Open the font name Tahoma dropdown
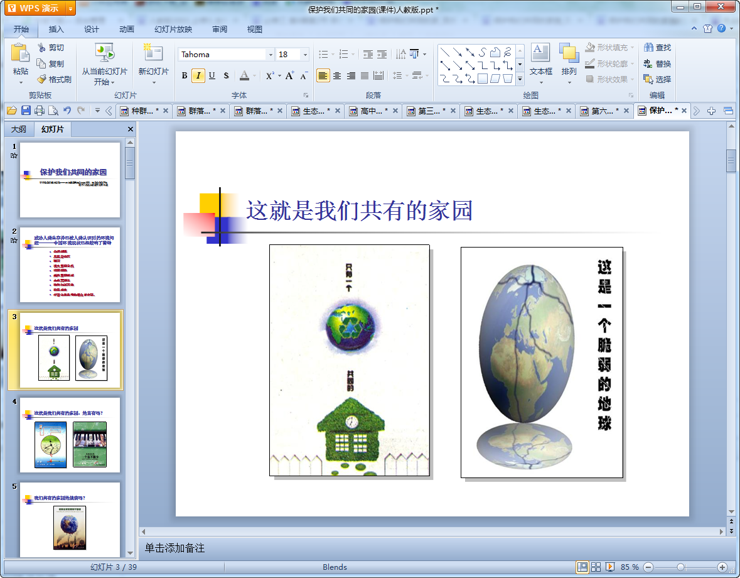This screenshot has width=740, height=578. [x=271, y=55]
